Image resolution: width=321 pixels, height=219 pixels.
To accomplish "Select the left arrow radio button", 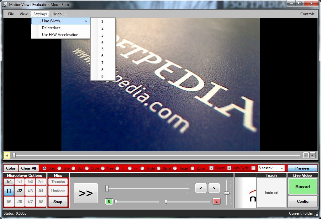I will [117, 168].
